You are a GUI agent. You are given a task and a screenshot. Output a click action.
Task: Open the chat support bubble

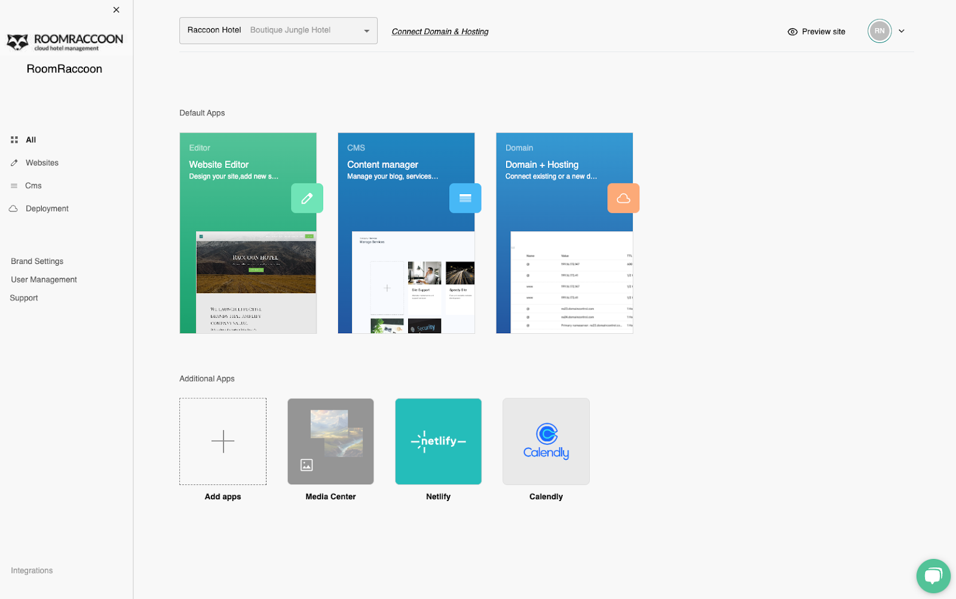[x=933, y=576]
